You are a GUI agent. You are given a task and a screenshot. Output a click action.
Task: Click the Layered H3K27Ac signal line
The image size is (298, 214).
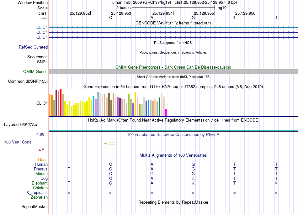[x=173, y=131]
